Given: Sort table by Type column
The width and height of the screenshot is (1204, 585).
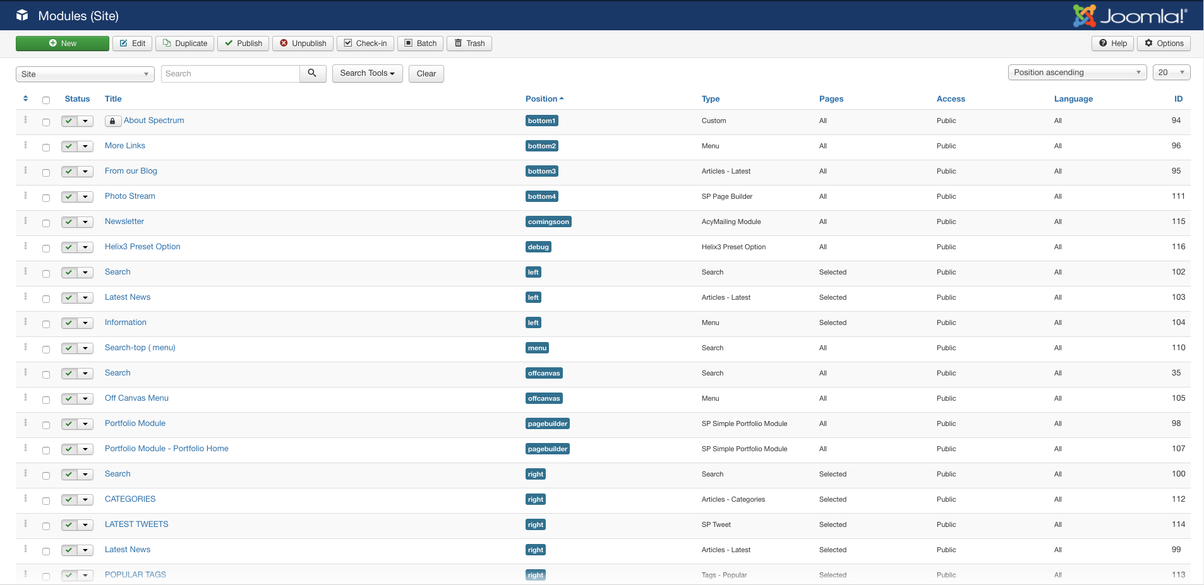Looking at the screenshot, I should [x=710, y=99].
